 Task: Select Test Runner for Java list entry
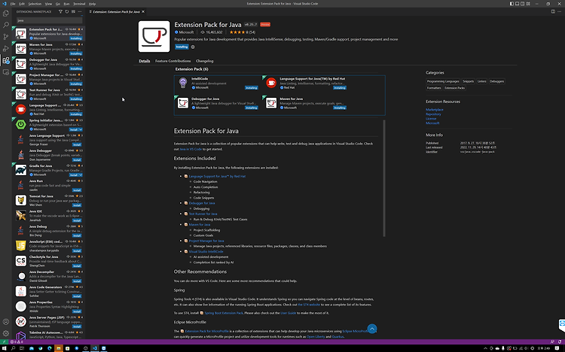point(49,94)
